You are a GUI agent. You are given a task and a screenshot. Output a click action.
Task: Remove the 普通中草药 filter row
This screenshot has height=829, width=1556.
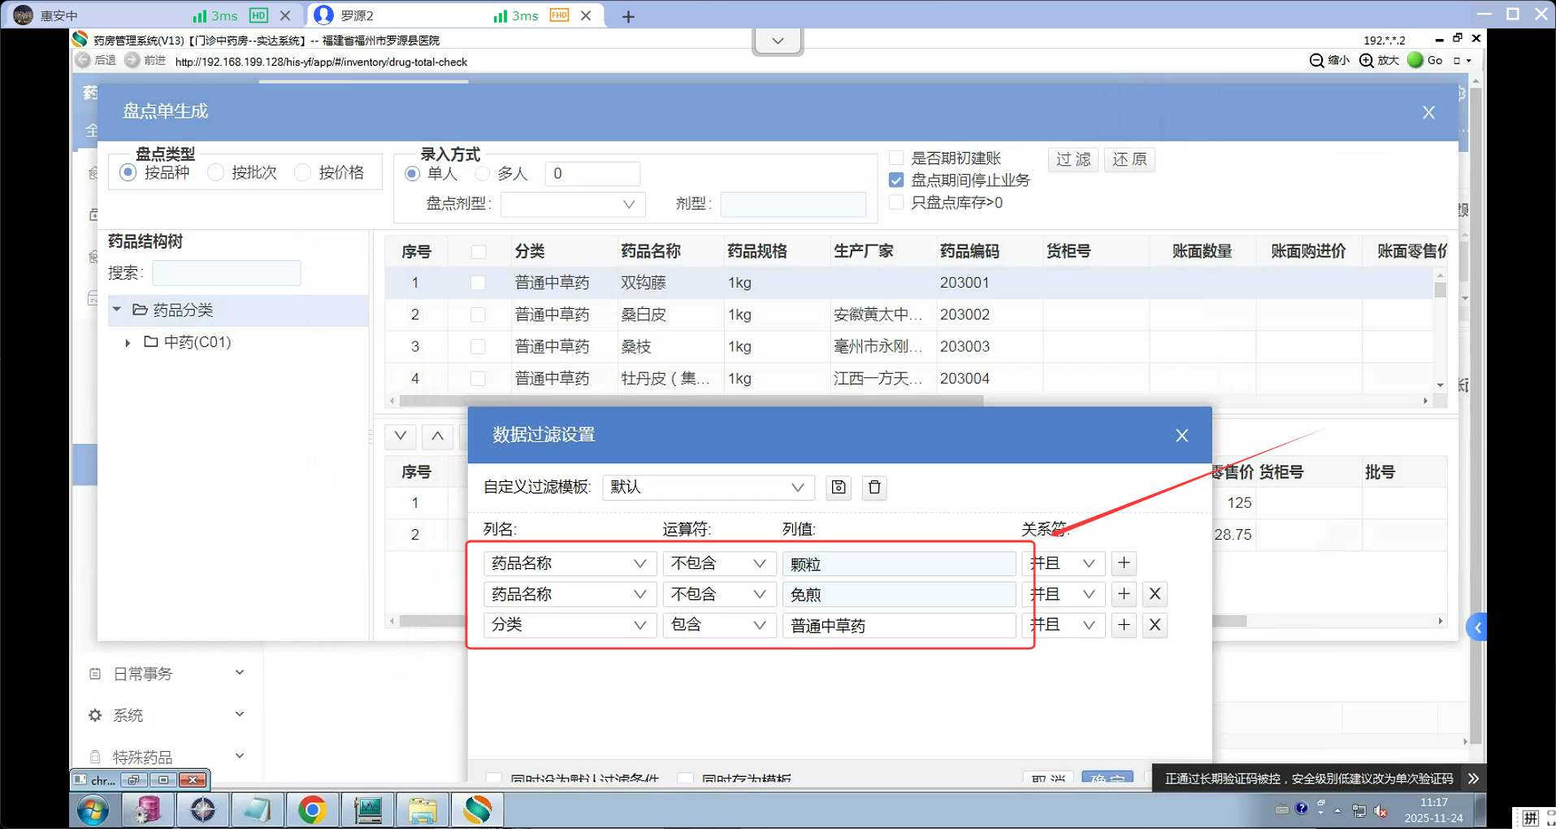(1155, 625)
